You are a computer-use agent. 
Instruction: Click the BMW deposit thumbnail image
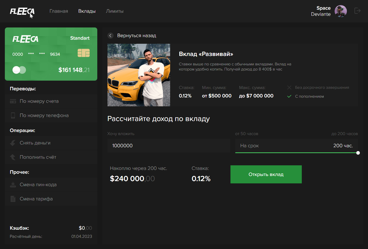pos(139,75)
